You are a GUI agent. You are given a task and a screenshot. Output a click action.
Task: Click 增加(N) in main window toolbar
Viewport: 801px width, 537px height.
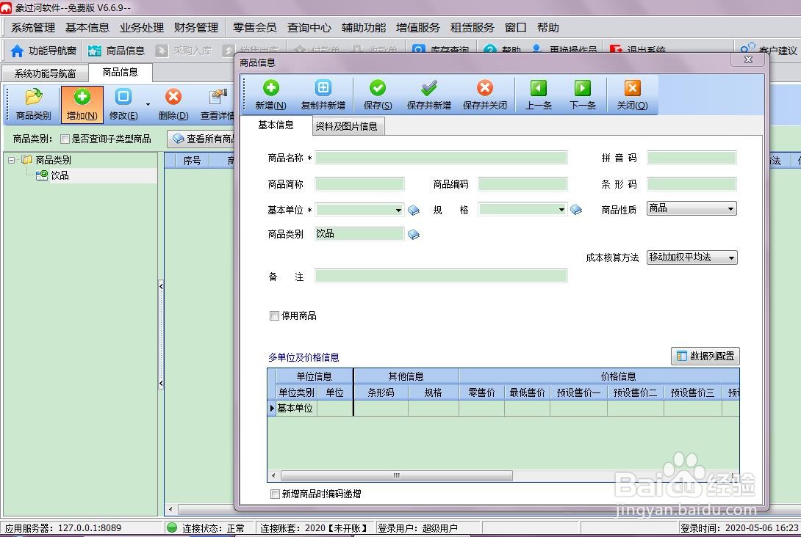[82, 105]
